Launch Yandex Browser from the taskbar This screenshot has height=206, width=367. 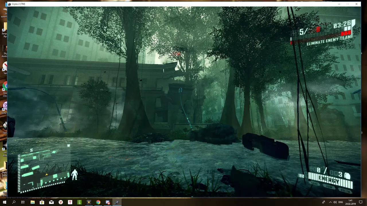point(61,202)
